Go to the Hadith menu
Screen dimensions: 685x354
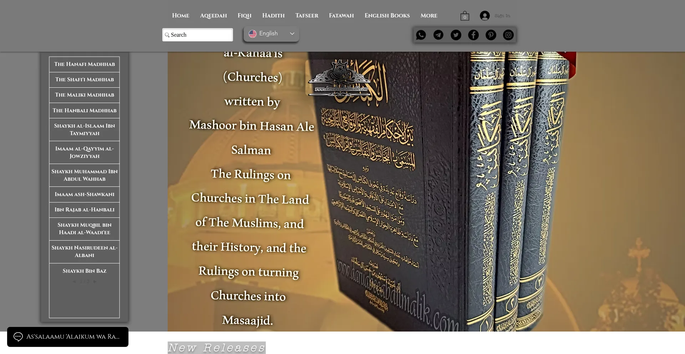click(x=273, y=16)
